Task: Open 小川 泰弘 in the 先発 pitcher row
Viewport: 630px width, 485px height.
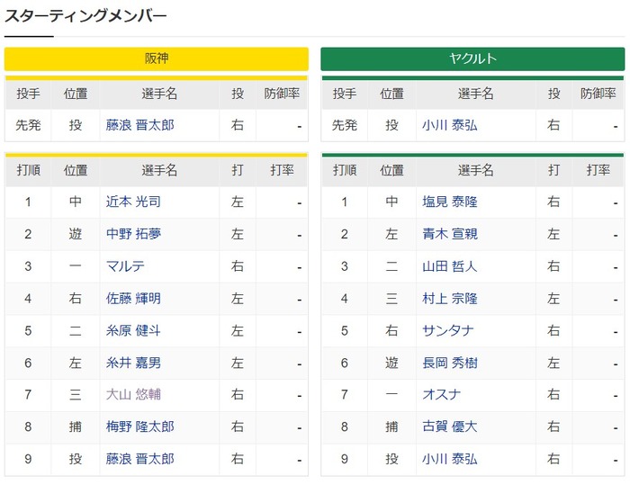Action: pyautogui.click(x=450, y=125)
